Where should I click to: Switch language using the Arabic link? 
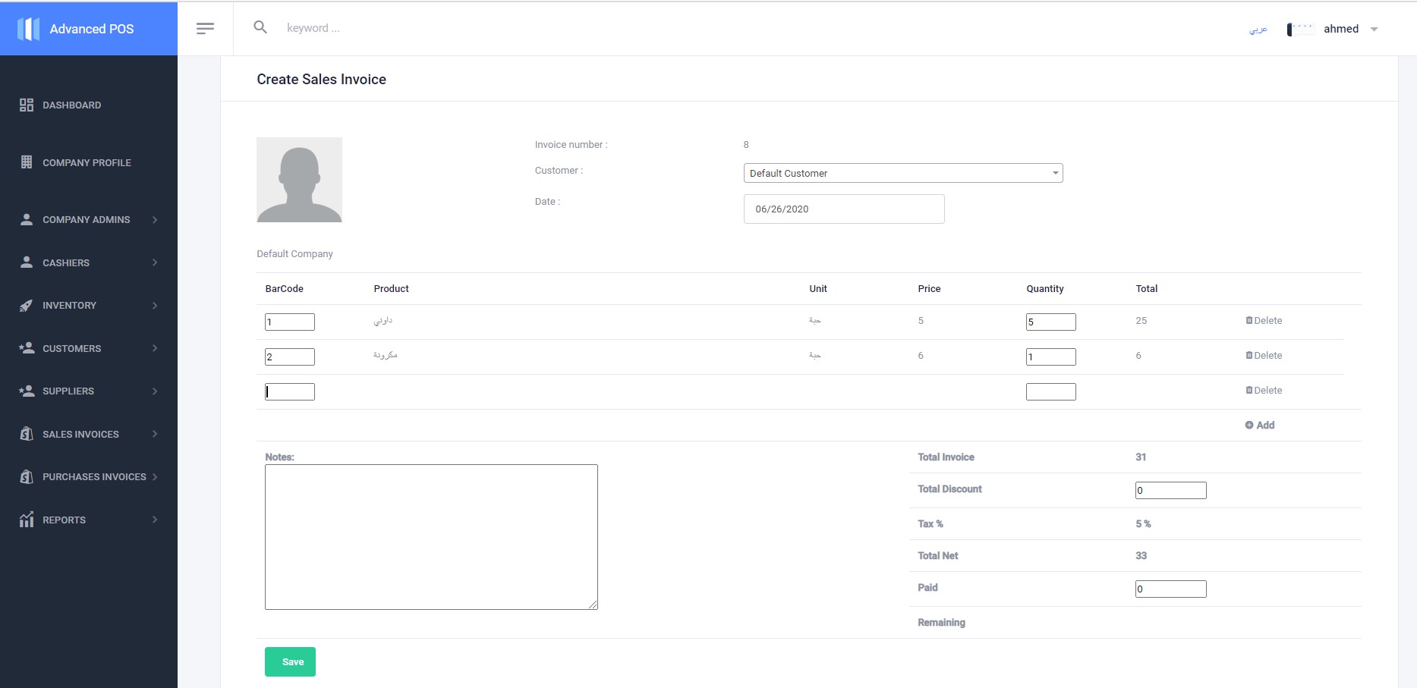[1258, 30]
